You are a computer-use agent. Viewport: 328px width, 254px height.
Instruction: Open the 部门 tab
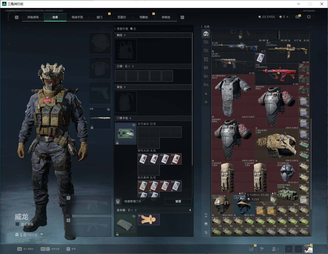[99, 17]
